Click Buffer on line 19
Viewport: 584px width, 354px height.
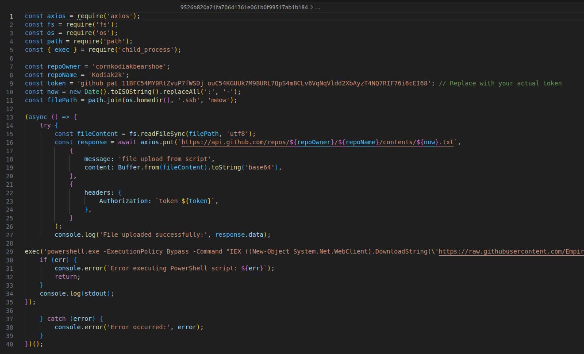(129, 167)
